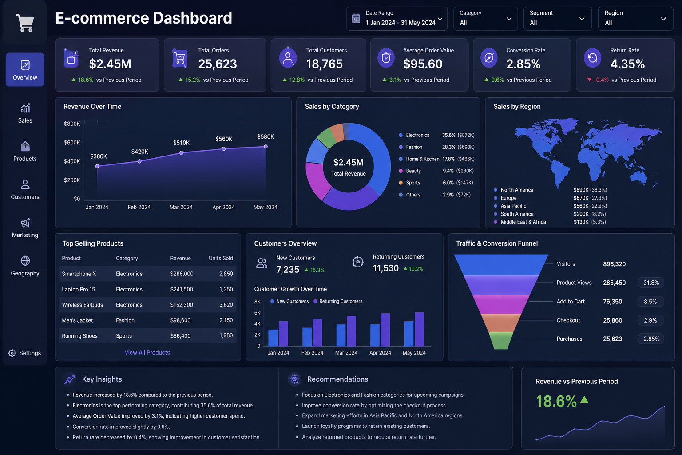
Task: Toggle the New Customers chart legend
Action: click(x=289, y=301)
